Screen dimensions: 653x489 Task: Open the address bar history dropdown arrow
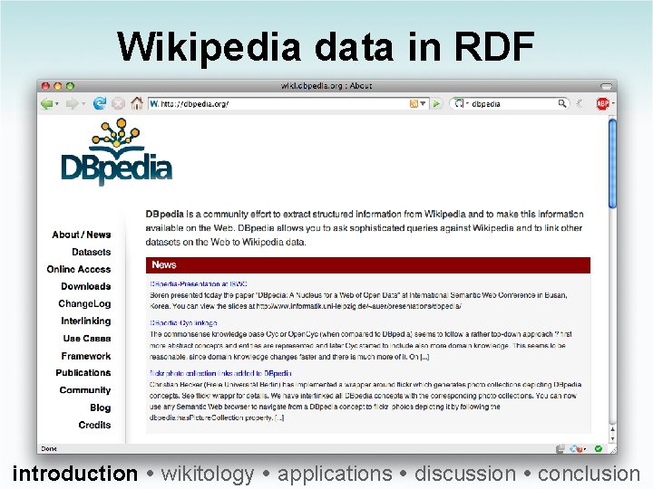pyautogui.click(x=423, y=103)
